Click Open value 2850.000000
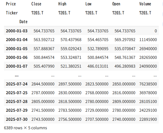The image size is (163, 133). [124, 84]
